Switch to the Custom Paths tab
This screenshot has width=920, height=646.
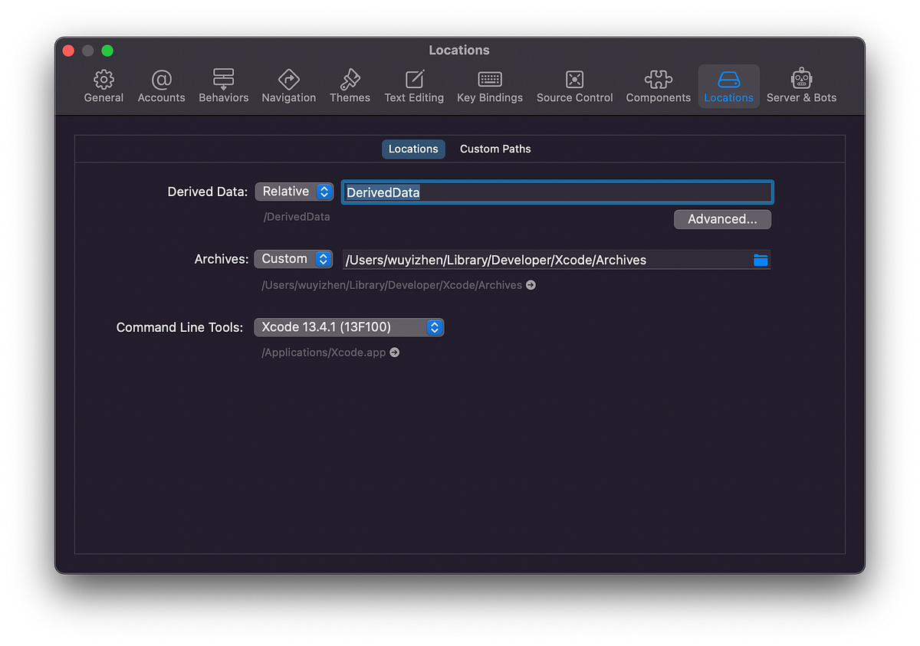pos(495,149)
